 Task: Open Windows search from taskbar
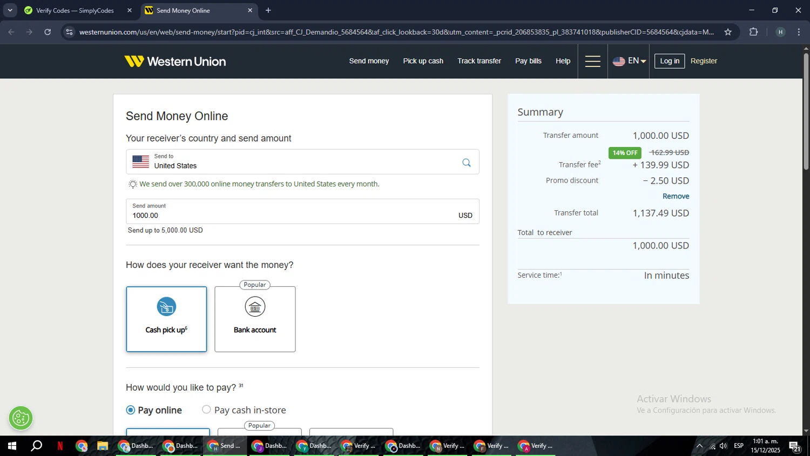tap(36, 446)
